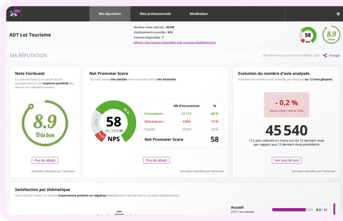
Task: Click Nombre d'avis collectés : 45 540 line
Action: coord(154,27)
